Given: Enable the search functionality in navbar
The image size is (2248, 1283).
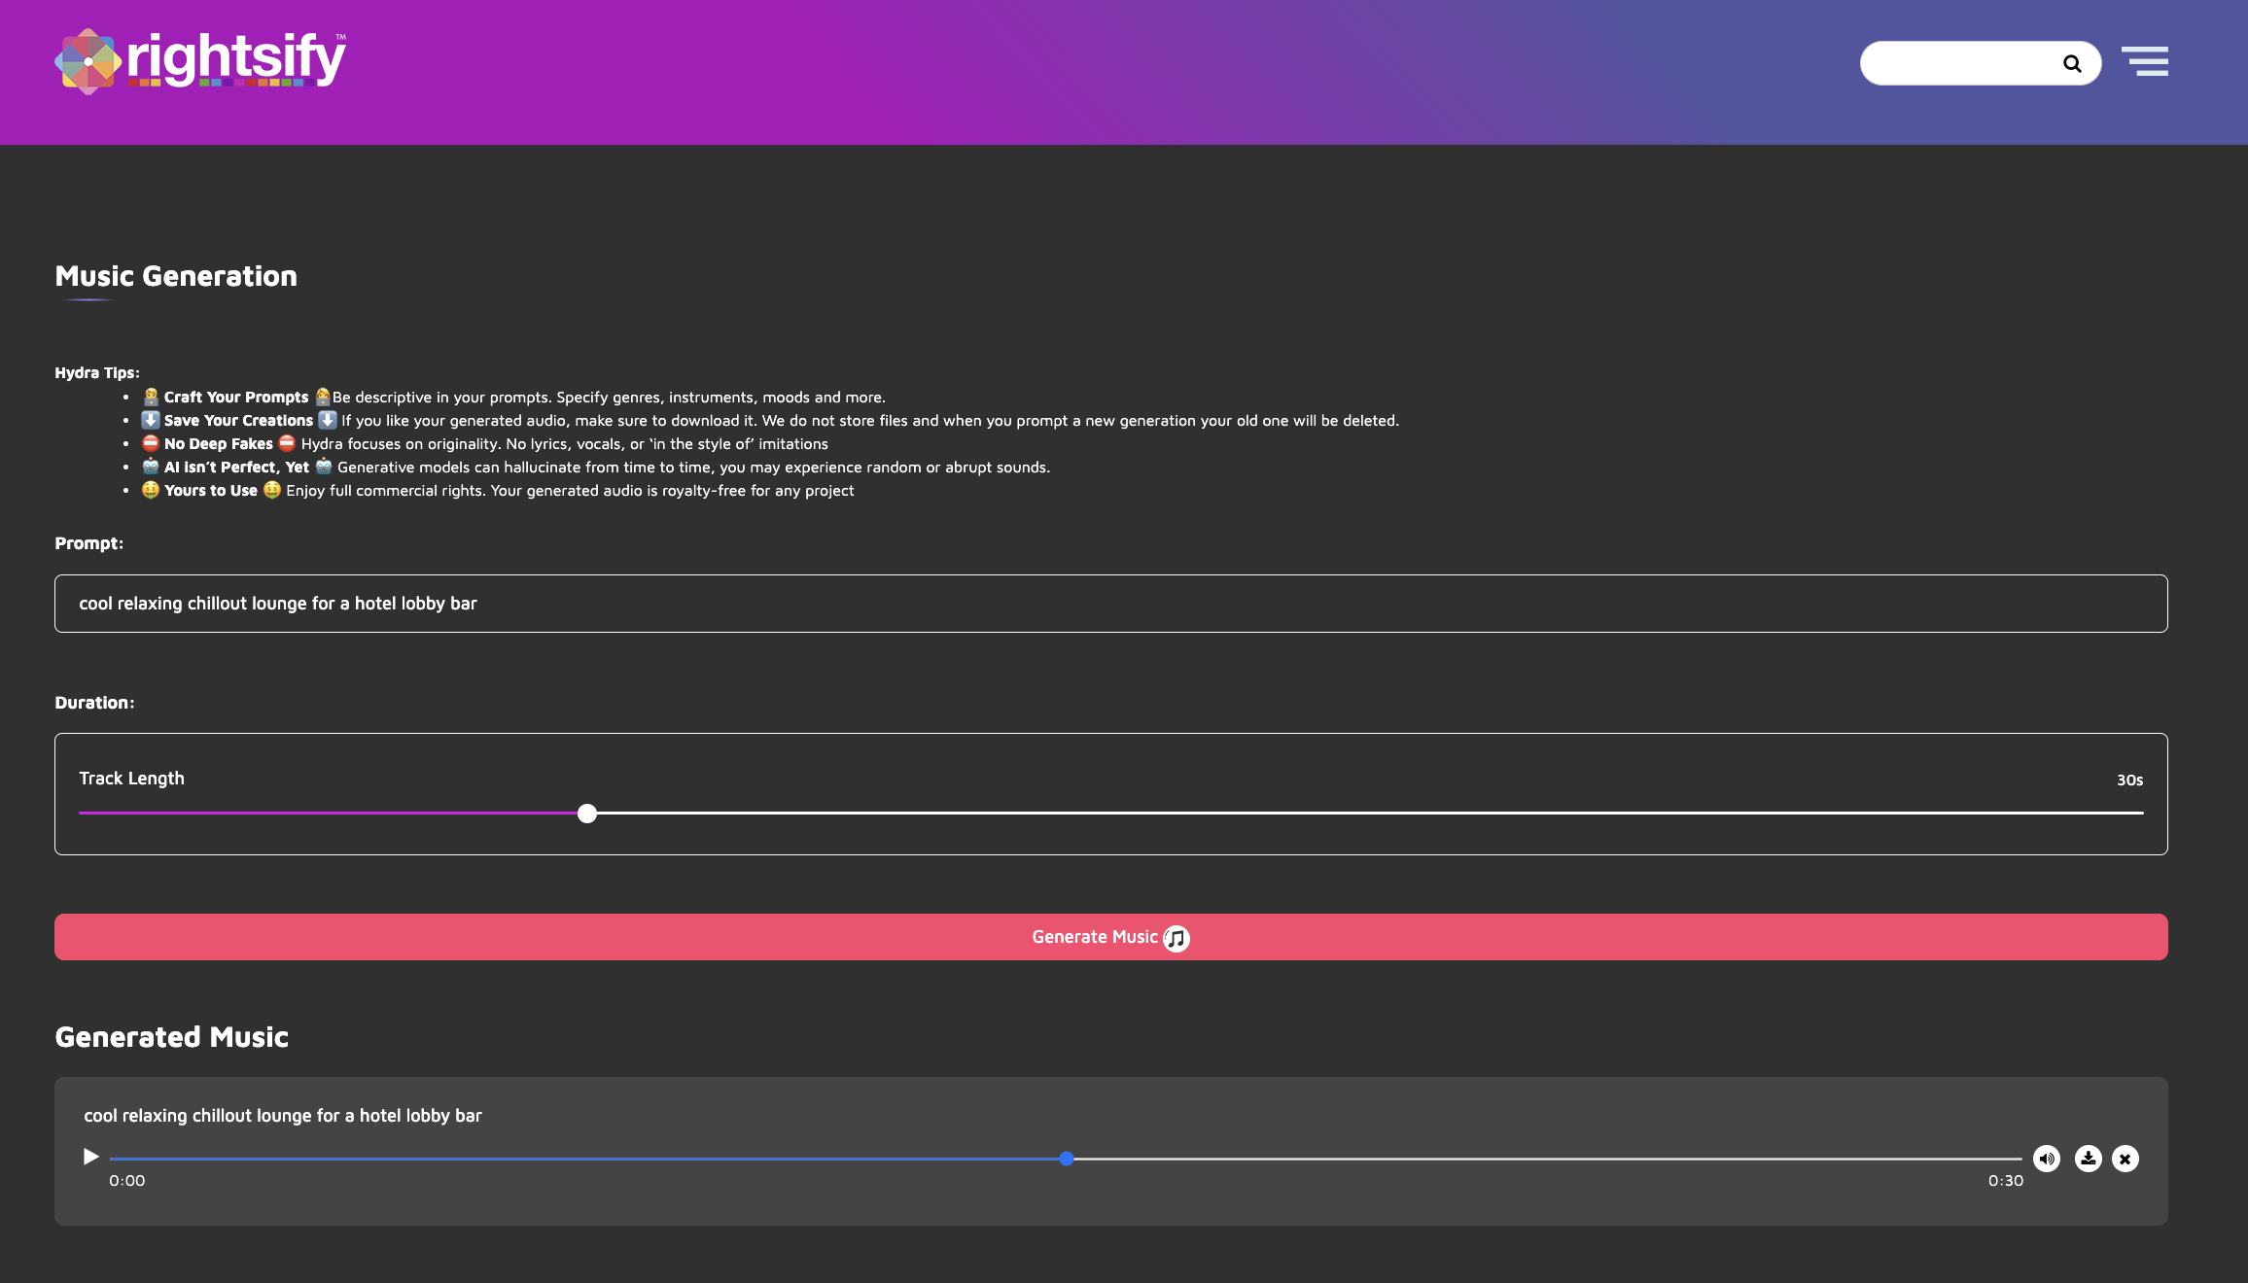Looking at the screenshot, I should point(2070,62).
